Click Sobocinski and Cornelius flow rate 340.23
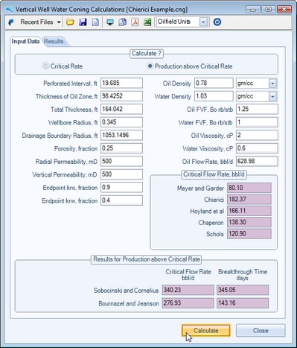The width and height of the screenshot is (297, 348). 188,290
